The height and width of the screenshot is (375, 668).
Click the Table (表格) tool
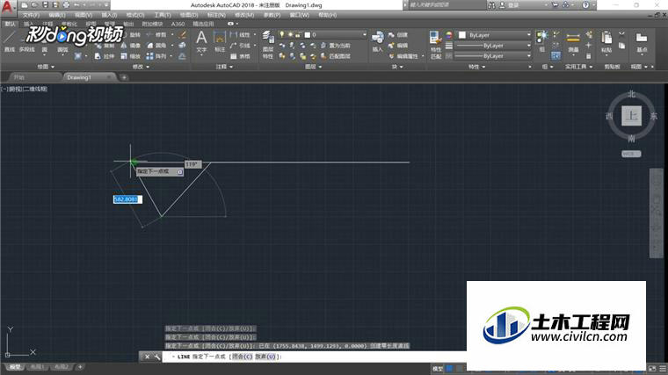(x=240, y=56)
